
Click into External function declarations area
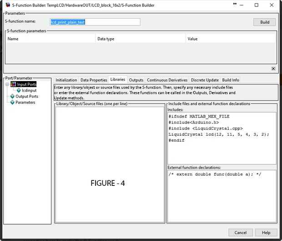[222, 196]
